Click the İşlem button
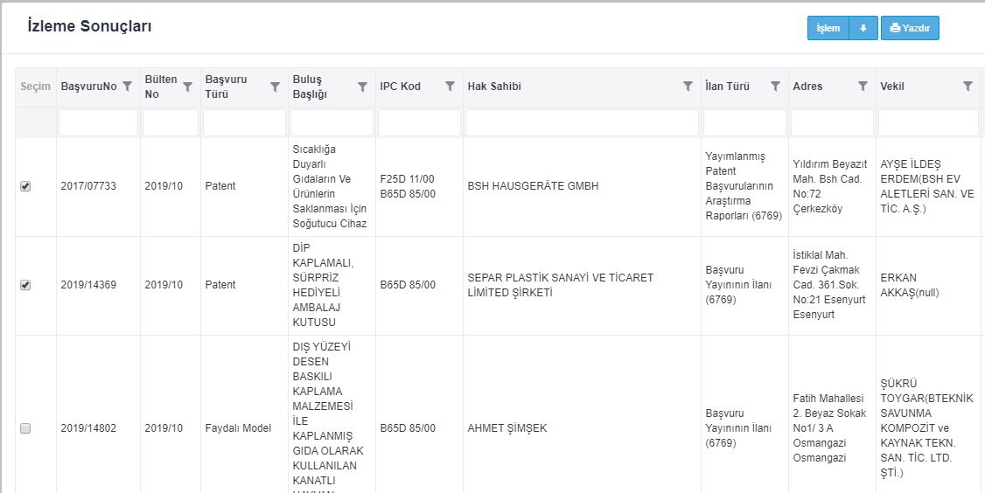 click(x=828, y=28)
